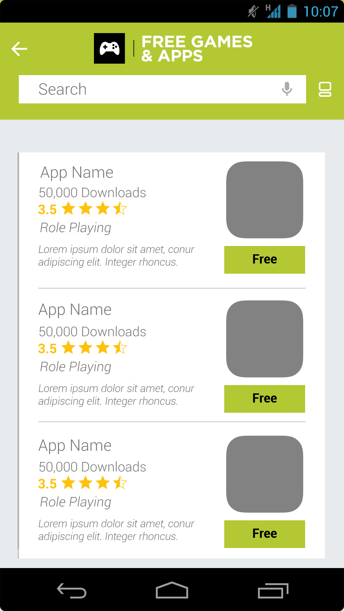Tap the mobile signal strength icon
344x611 pixels.
tap(273, 11)
